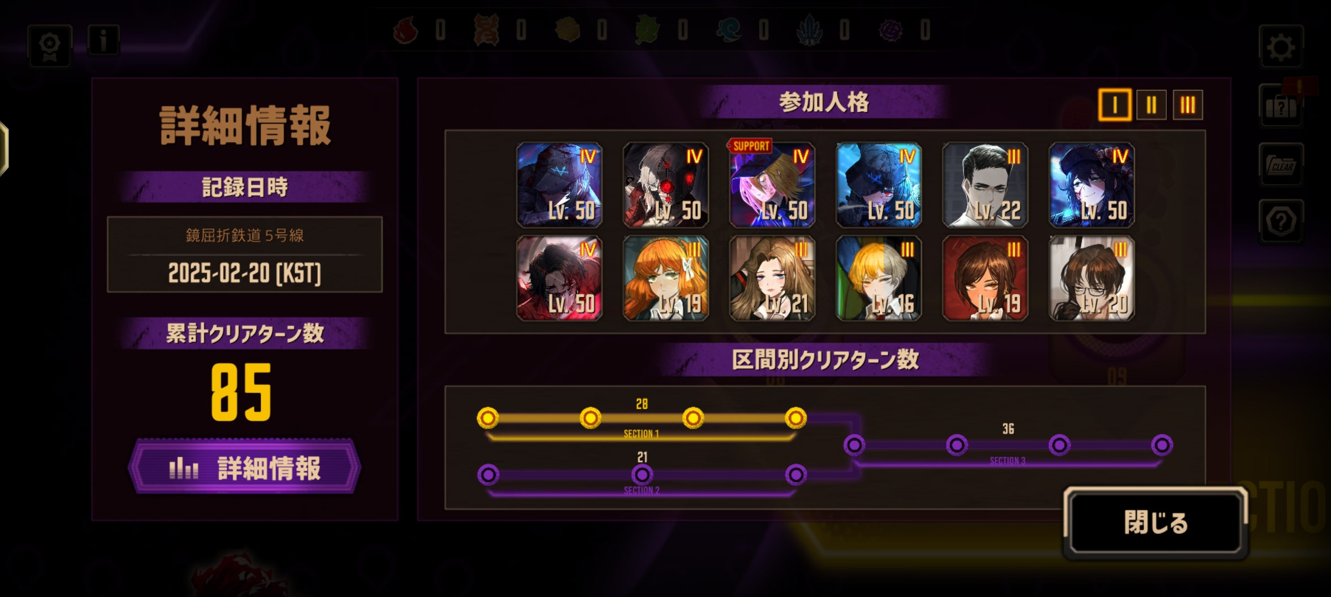Click the purple spiral resource icon
The height and width of the screenshot is (597, 1331).
coord(890,30)
